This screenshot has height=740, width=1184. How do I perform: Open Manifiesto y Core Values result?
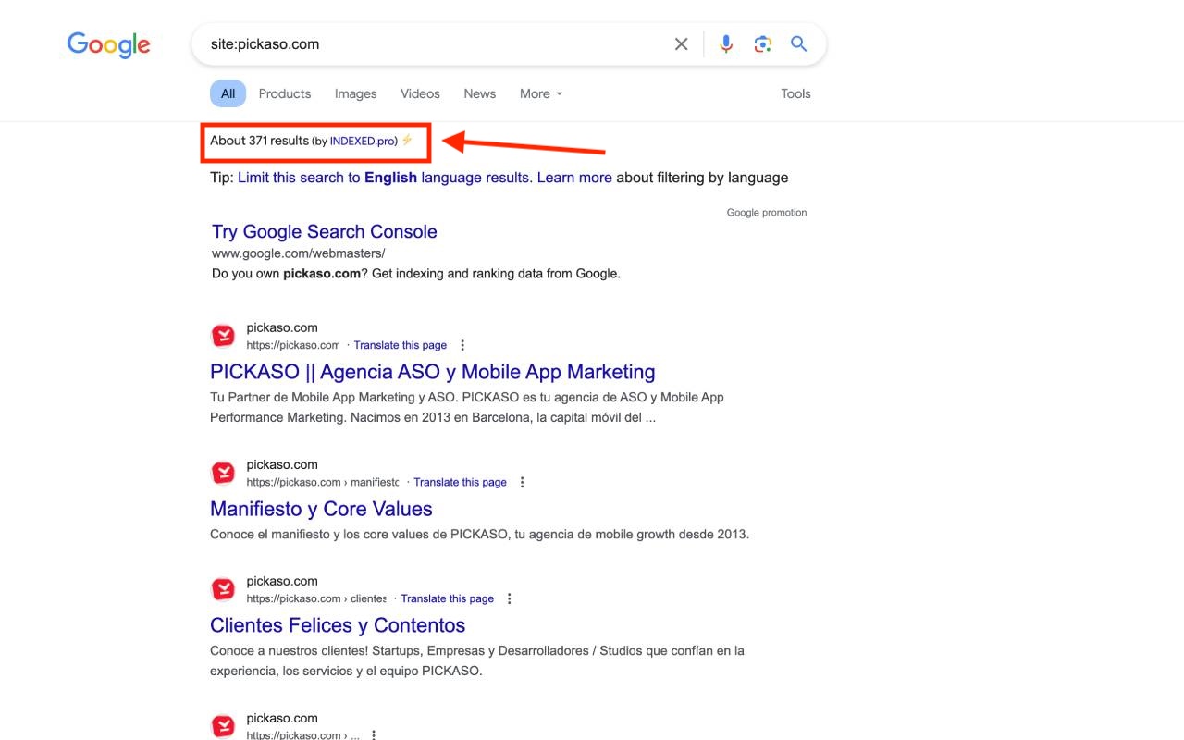click(321, 509)
